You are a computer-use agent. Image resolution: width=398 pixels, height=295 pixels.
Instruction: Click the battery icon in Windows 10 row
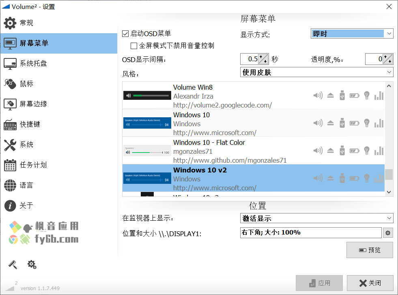(x=354, y=123)
